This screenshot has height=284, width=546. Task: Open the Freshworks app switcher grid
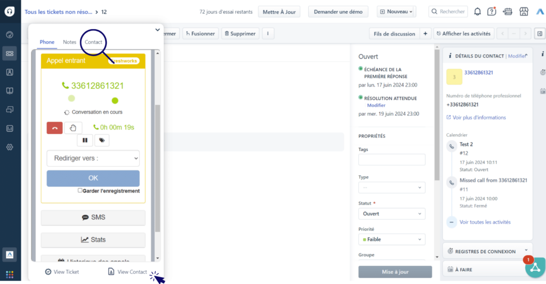pos(10,274)
